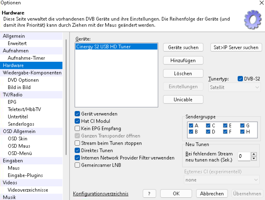Open the Tunertyp Satellit dropdown
Viewport: 265px width, 200px height.
click(x=234, y=87)
